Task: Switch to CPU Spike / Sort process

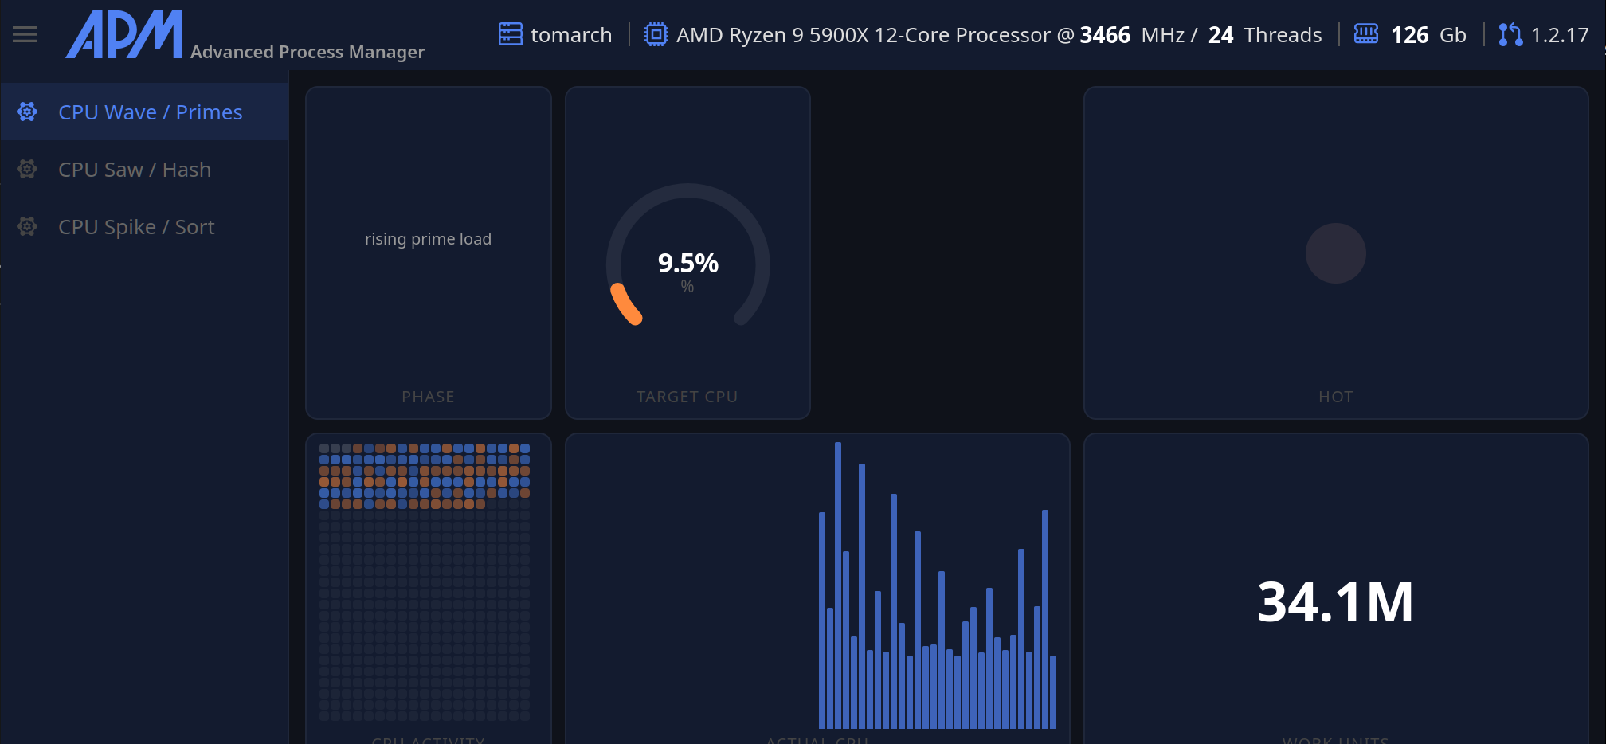Action: pyautogui.click(x=136, y=227)
